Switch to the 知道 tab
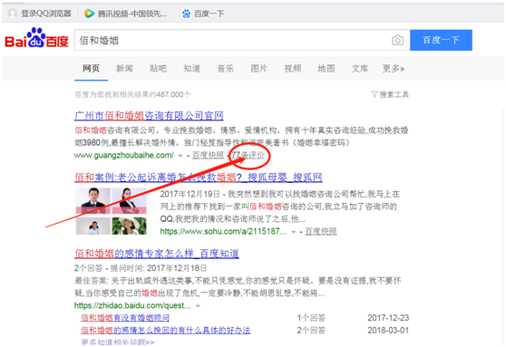This screenshot has width=506, height=347. point(191,68)
